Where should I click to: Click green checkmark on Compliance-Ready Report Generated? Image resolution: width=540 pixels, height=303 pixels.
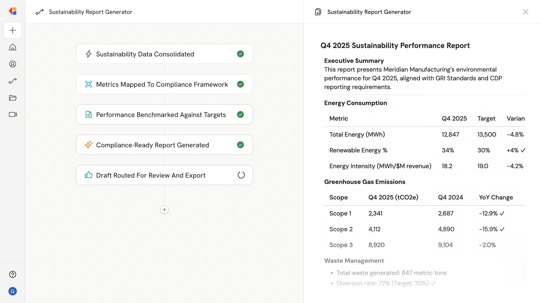(240, 145)
